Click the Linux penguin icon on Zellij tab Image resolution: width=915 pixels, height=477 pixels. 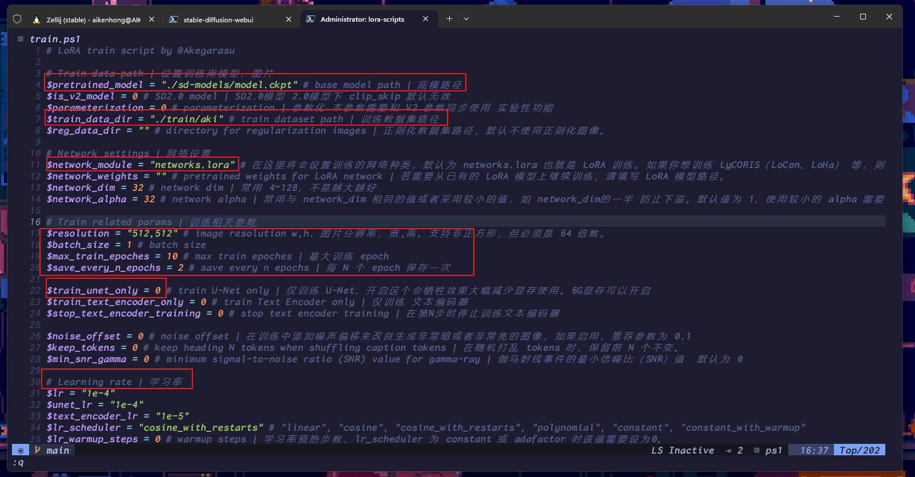click(x=37, y=19)
